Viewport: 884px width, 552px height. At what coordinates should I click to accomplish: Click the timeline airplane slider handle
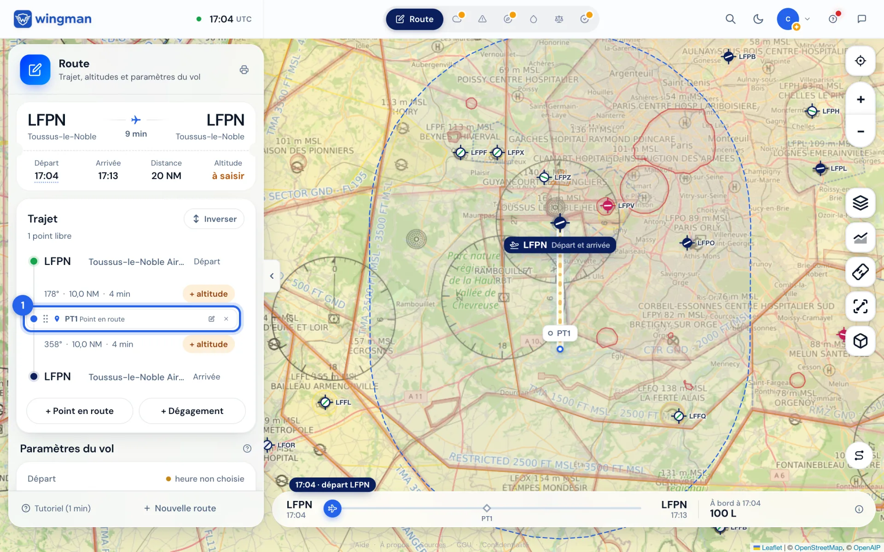click(332, 508)
